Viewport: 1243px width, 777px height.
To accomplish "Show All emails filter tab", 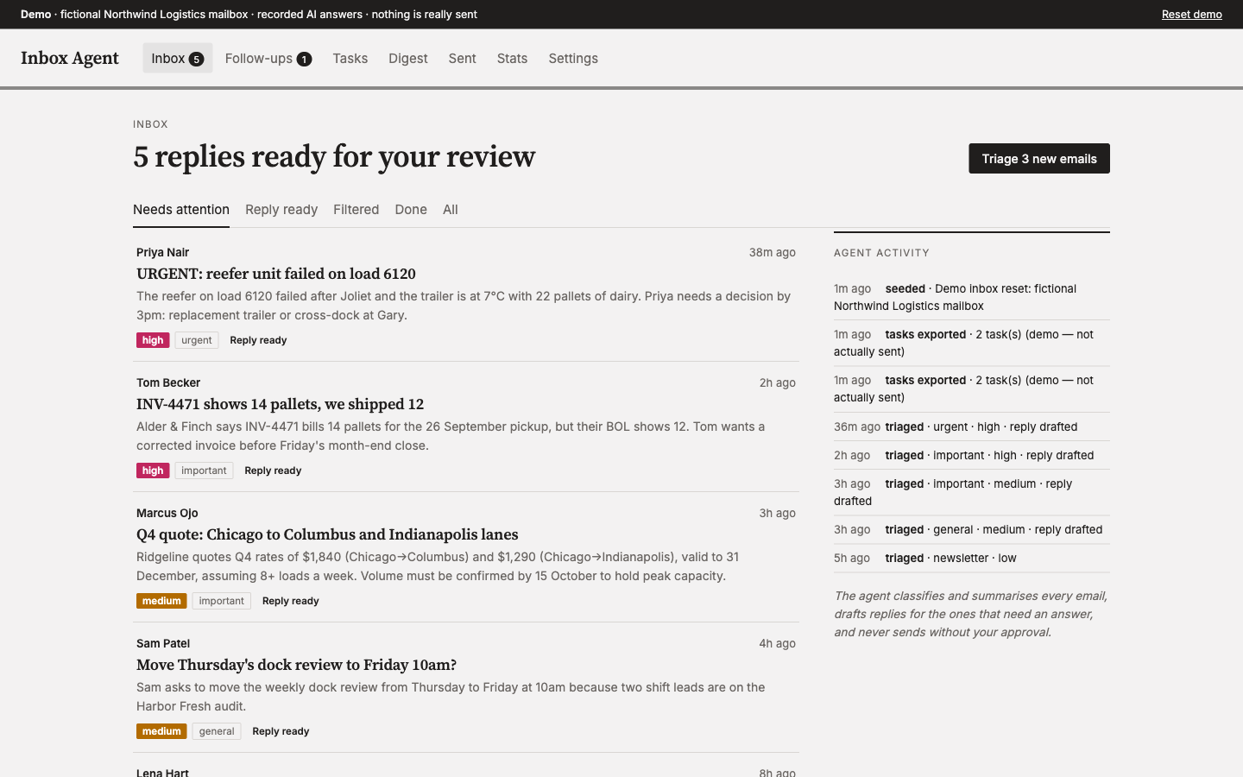I will 451,210.
